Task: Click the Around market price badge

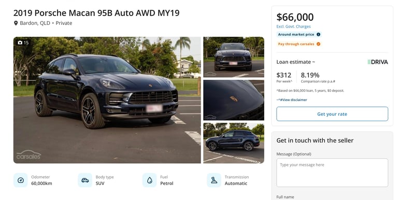Action: pos(299,34)
